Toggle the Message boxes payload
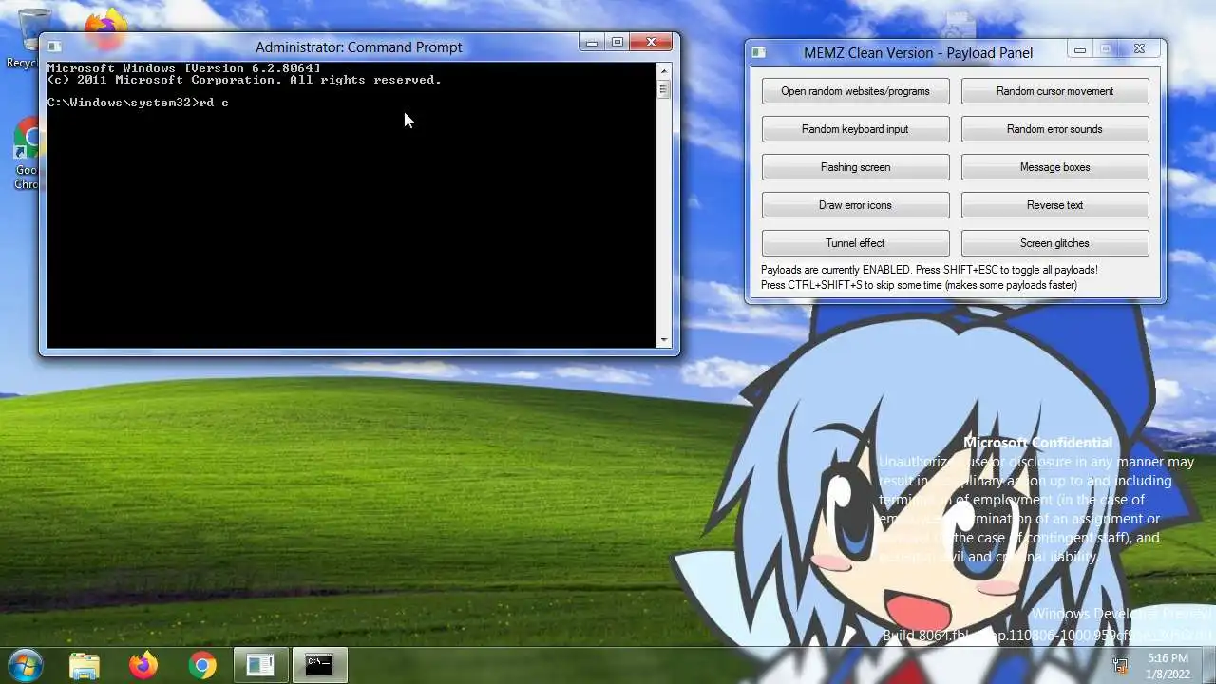1216x684 pixels. pos(1054,167)
